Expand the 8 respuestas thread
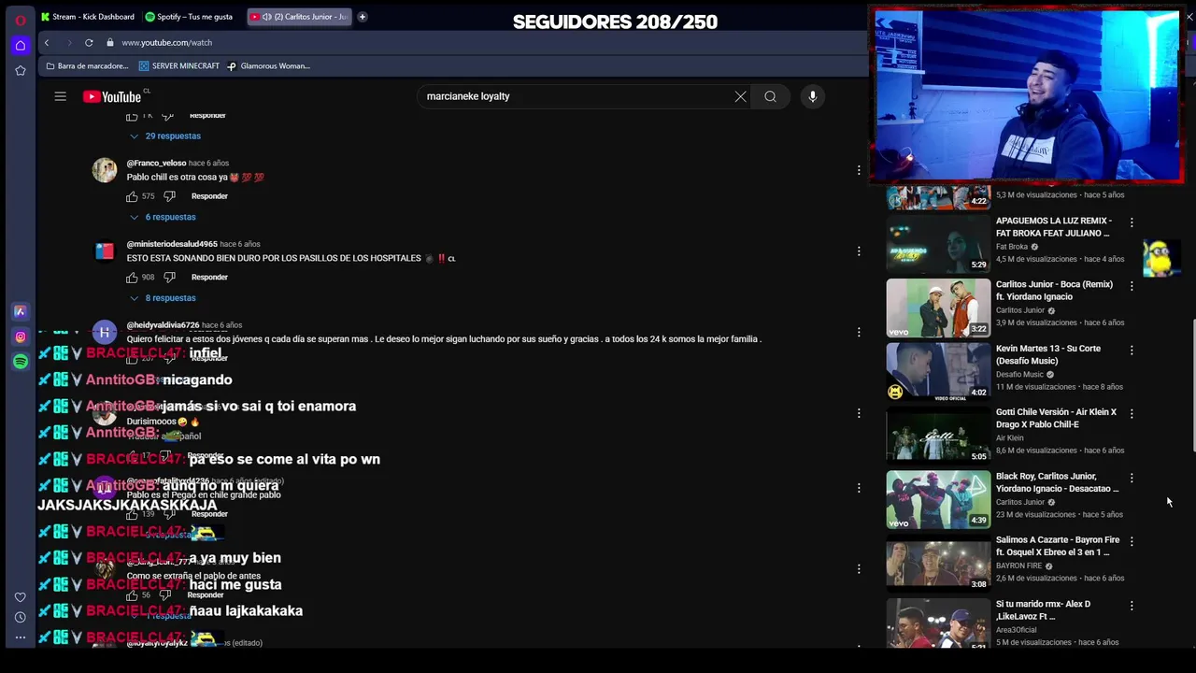The width and height of the screenshot is (1196, 673). 163,298
